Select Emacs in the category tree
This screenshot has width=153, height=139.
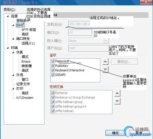click(26, 61)
